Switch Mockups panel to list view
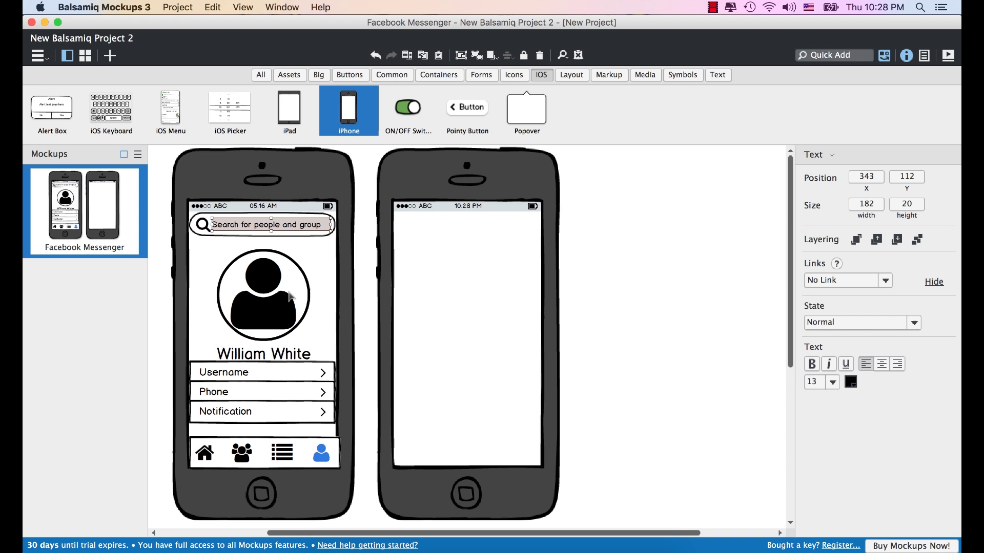Viewport: 984px width, 553px height. [138, 154]
